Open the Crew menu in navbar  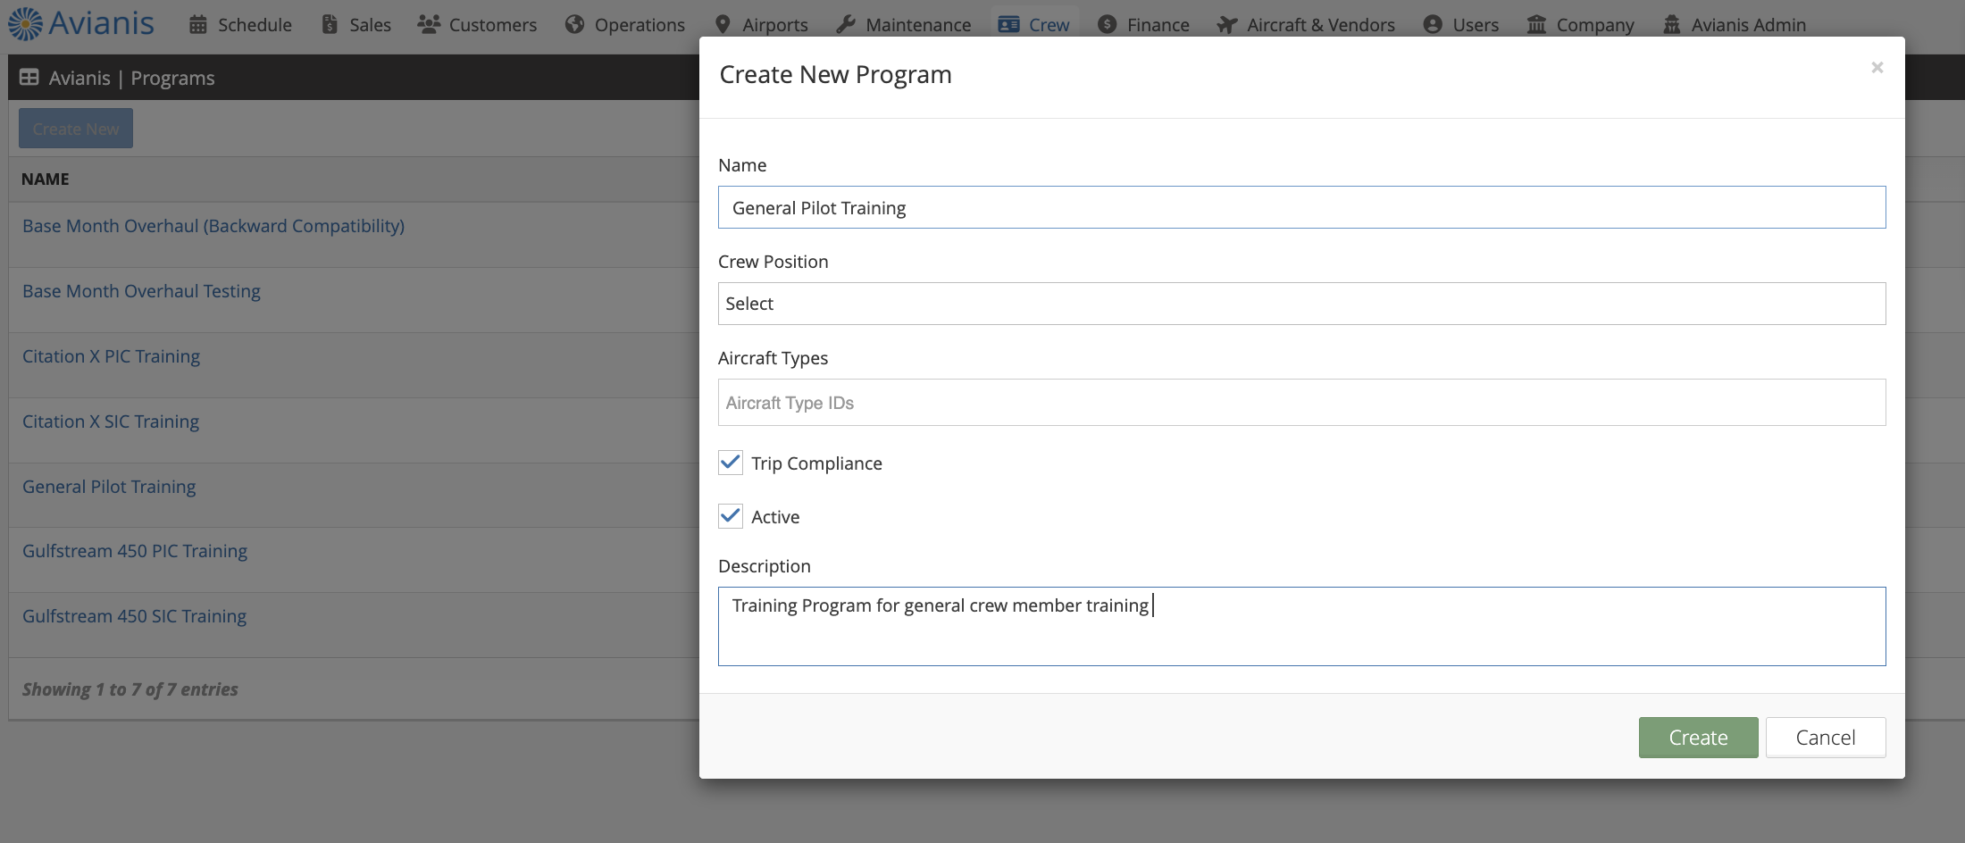[x=1034, y=25]
